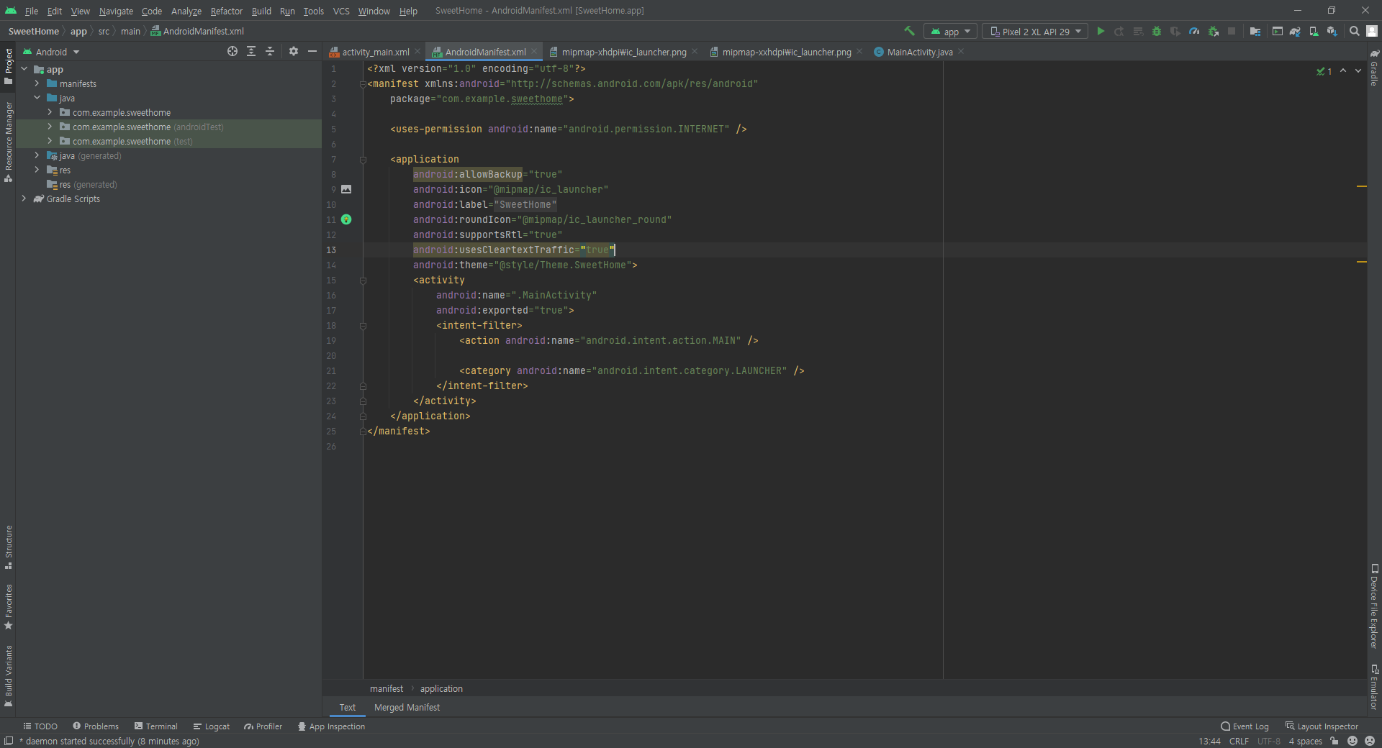The width and height of the screenshot is (1382, 748).
Task: Toggle the Project tool window sidebar button
Action: 8,67
